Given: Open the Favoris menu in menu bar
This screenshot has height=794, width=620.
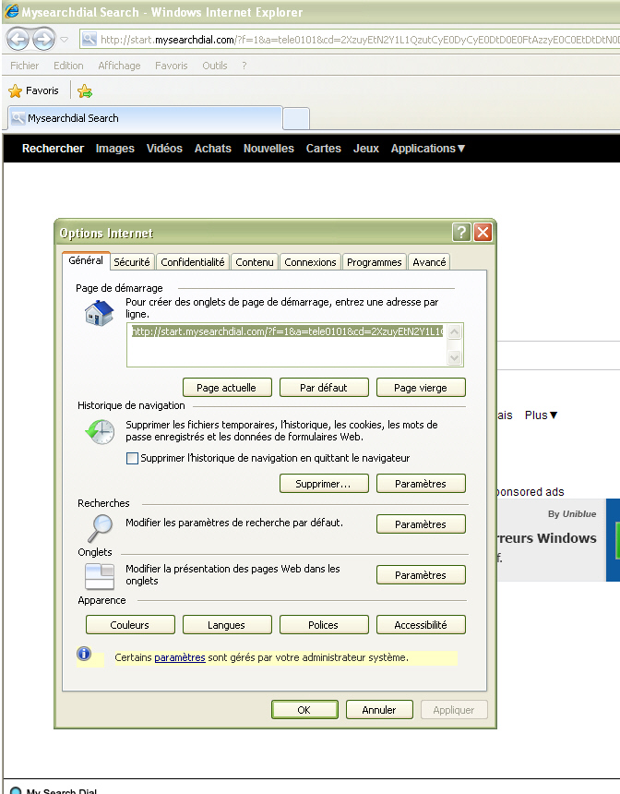Looking at the screenshot, I should click(x=171, y=66).
